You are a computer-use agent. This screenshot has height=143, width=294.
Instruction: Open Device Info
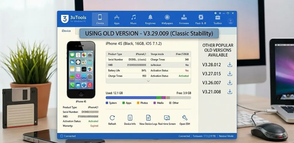coord(130,120)
